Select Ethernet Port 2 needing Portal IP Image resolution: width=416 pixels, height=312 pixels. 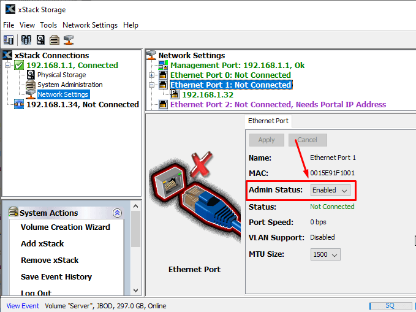[x=278, y=104]
